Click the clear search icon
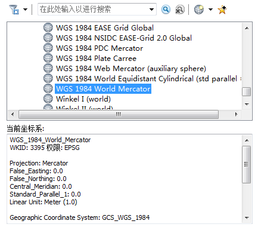Image resolution: width=258 pixels, height=230 pixels. 180,10
